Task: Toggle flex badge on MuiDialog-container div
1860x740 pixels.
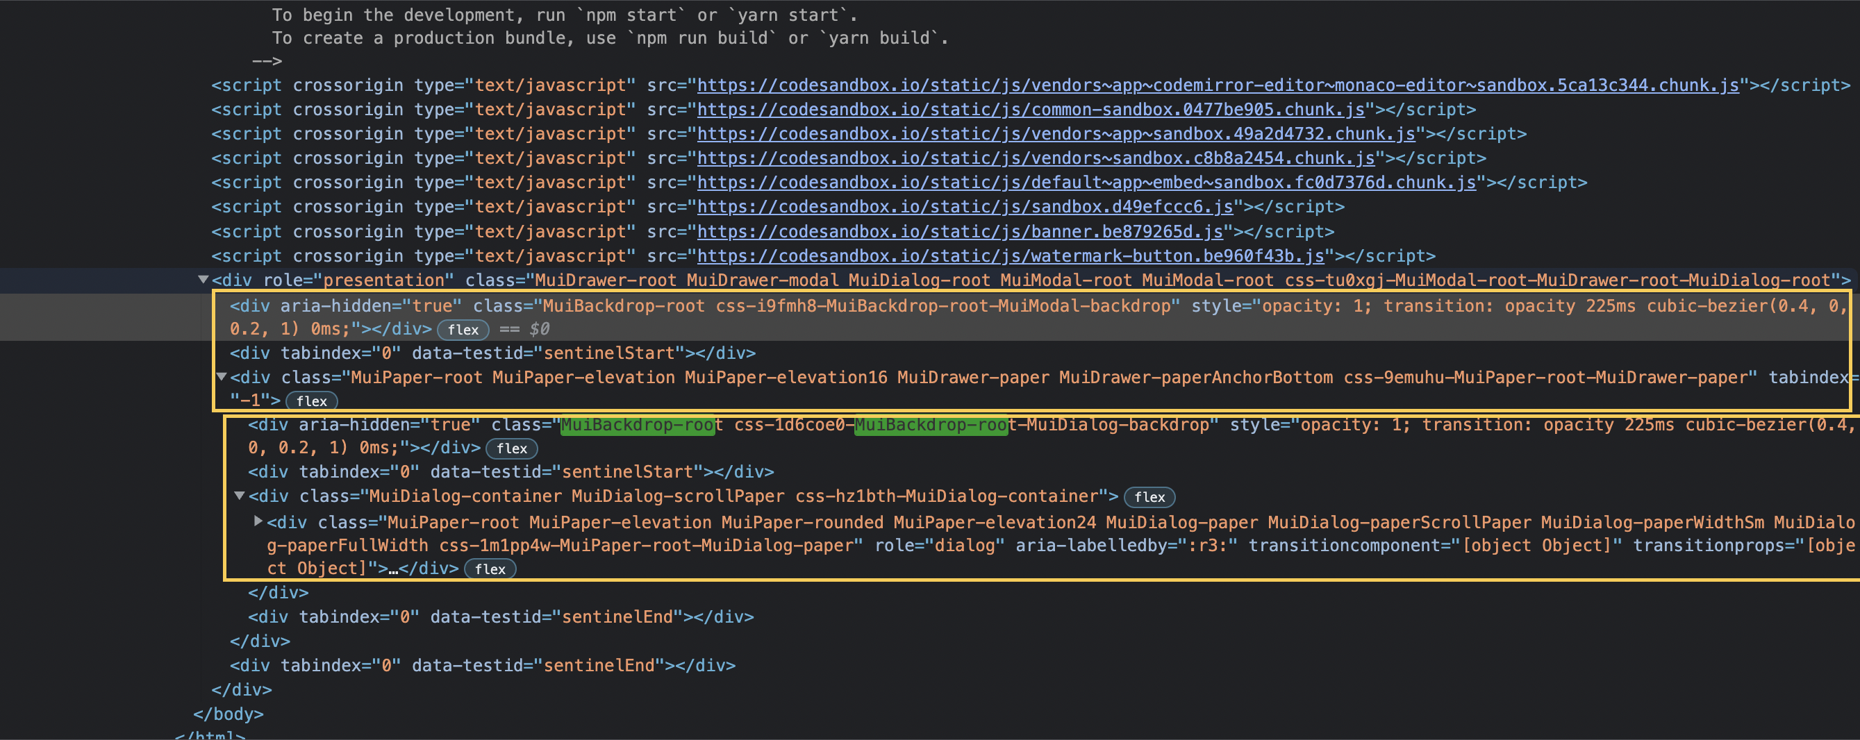Action: click(1149, 497)
